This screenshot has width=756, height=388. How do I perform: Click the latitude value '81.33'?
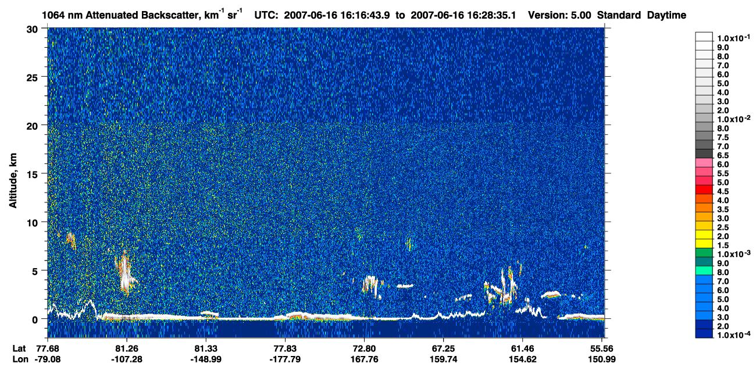pos(205,348)
